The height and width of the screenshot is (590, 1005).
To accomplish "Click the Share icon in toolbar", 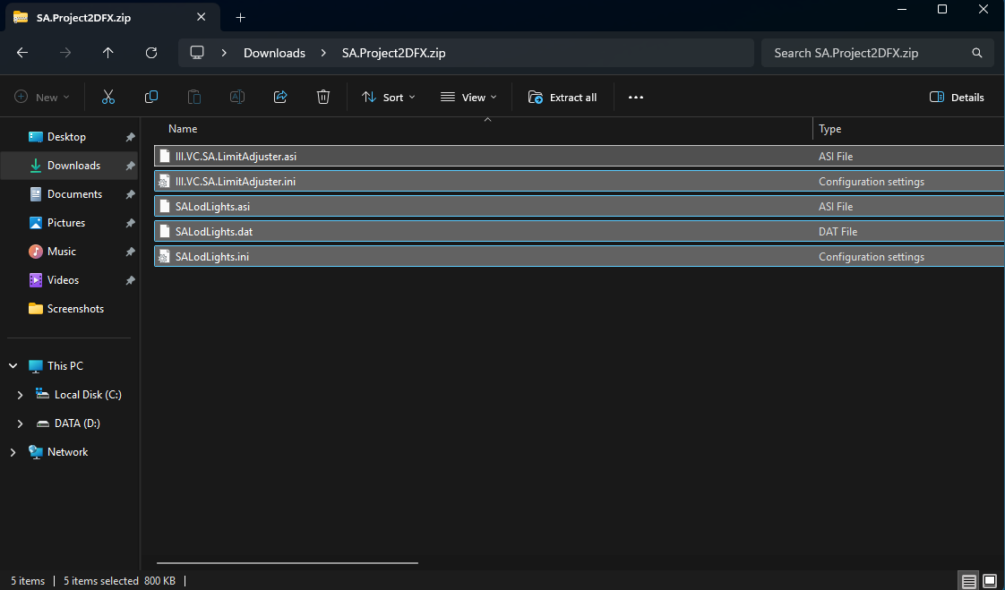I will (x=280, y=98).
